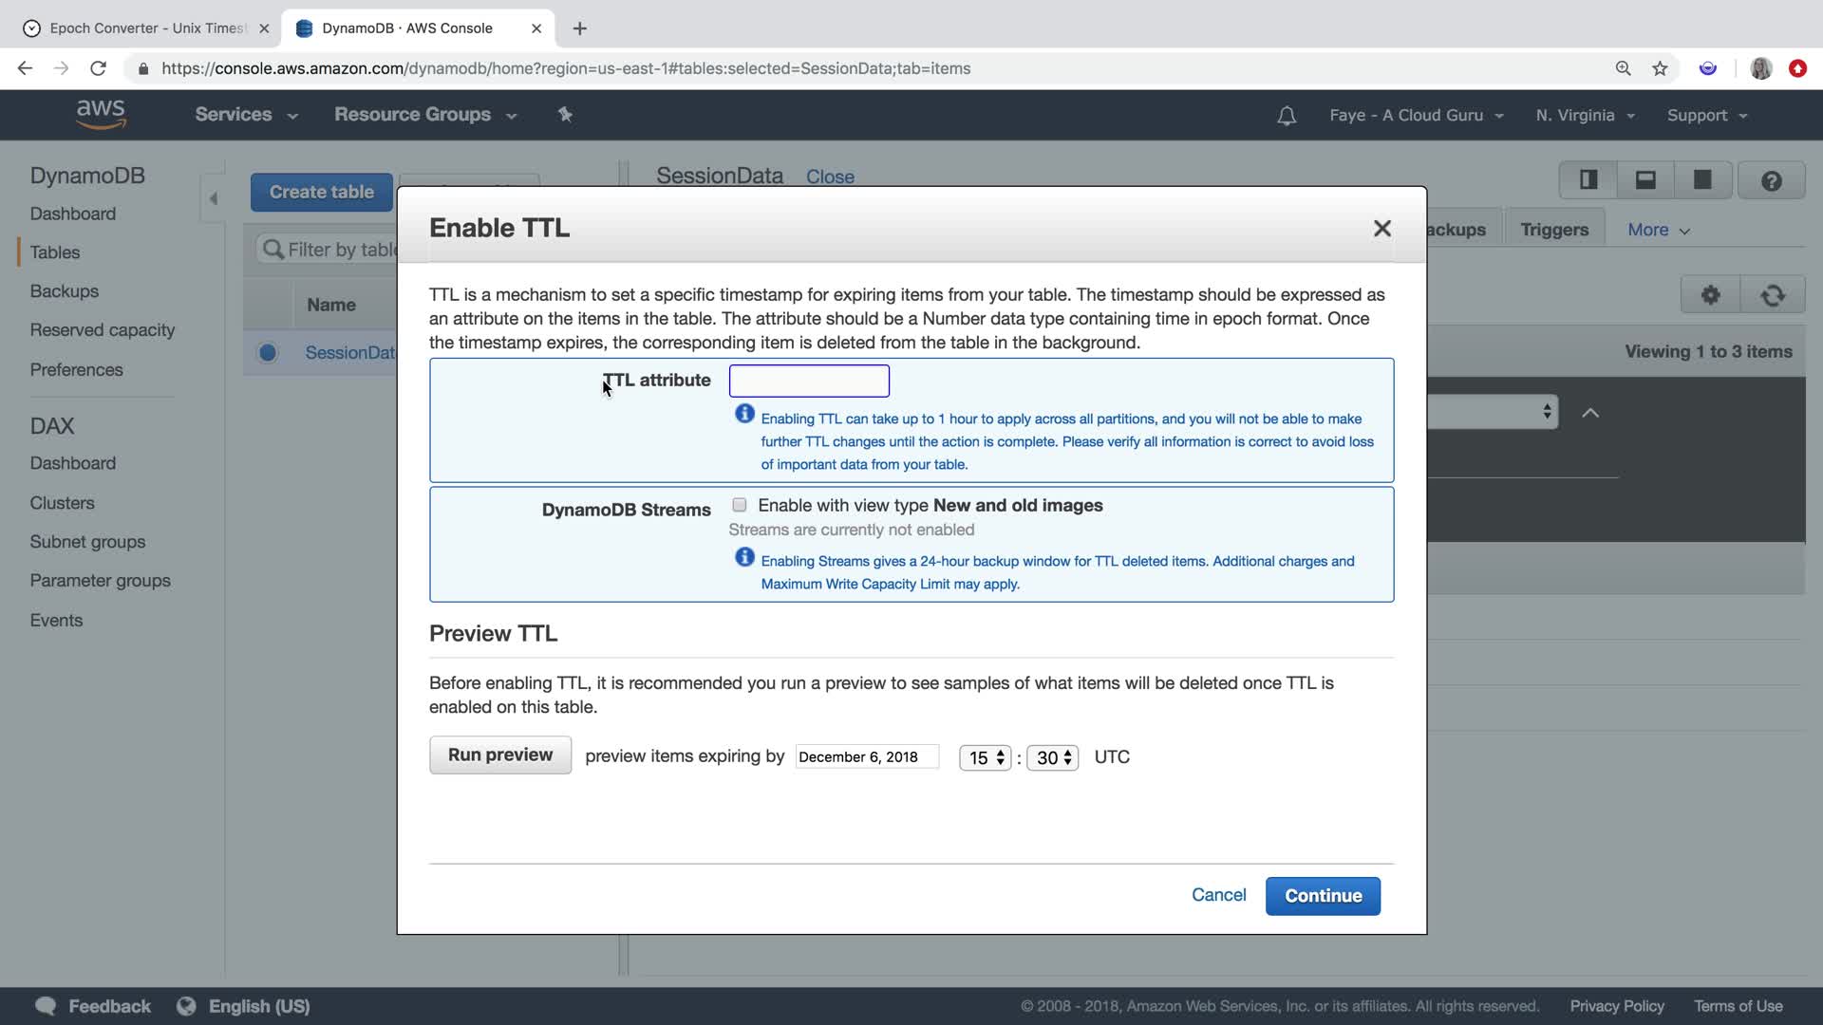Bookmark this page with the star

point(1660,68)
